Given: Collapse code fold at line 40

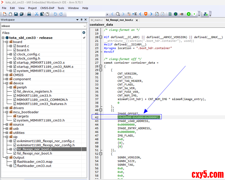Looking at the screenshot, I should click(x=101, y=110).
